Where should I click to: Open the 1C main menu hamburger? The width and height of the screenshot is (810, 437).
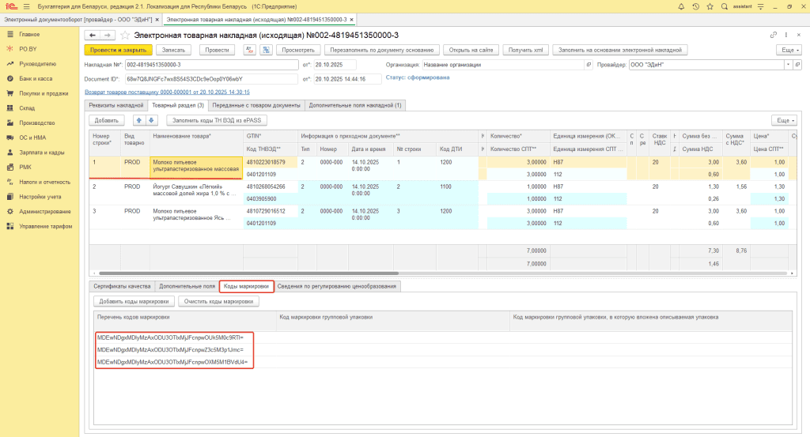[26, 7]
